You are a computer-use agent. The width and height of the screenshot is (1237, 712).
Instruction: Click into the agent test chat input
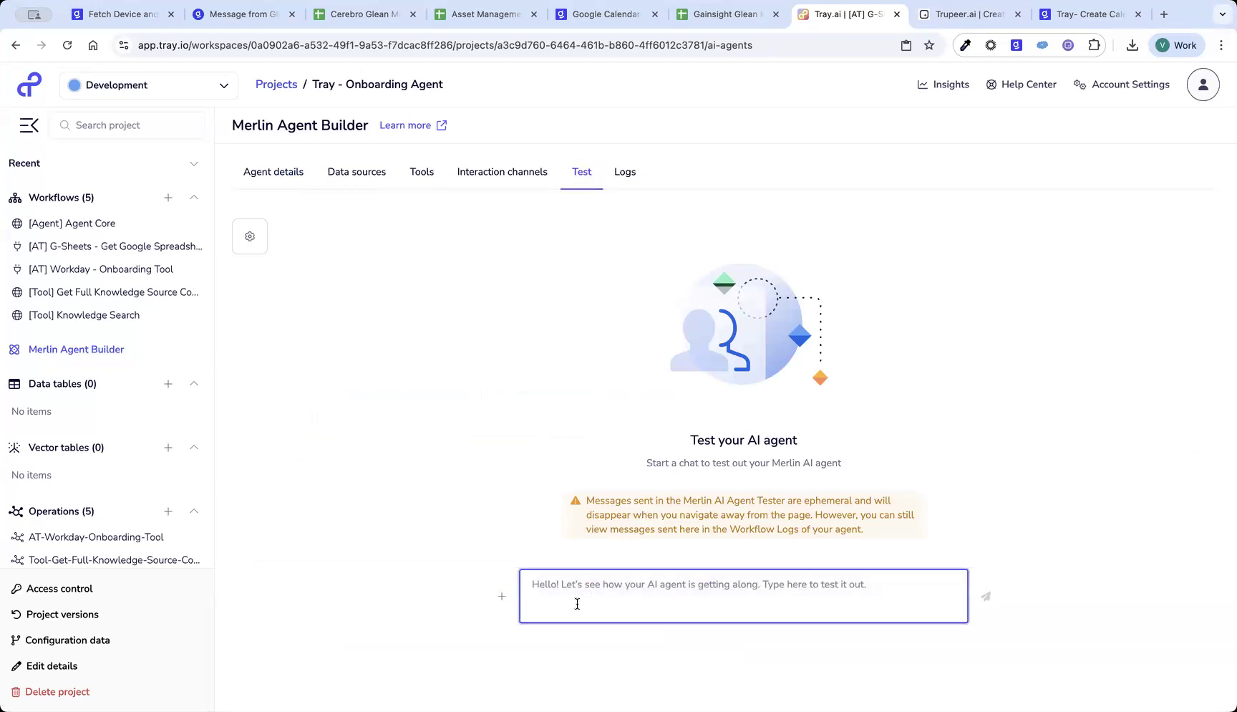tap(742, 596)
